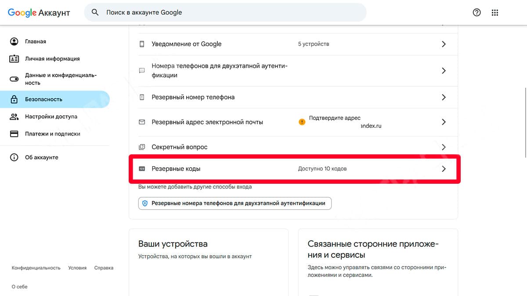This screenshot has width=527, height=296.
Task: Click the Google Аккаунт logo
Action: [39, 13]
